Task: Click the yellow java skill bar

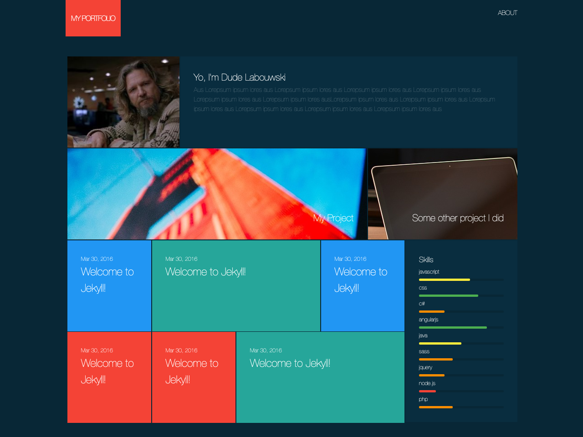Action: (x=440, y=343)
